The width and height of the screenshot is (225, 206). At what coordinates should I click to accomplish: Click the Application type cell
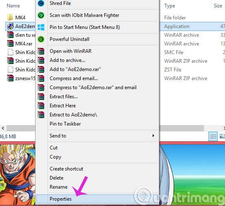click(177, 26)
